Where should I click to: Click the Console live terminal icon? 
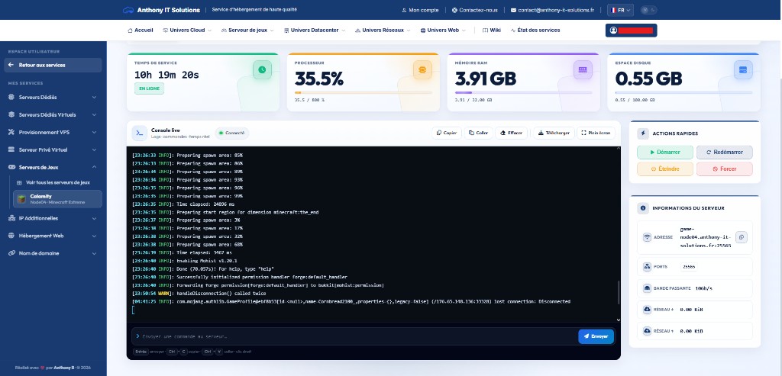click(139, 133)
